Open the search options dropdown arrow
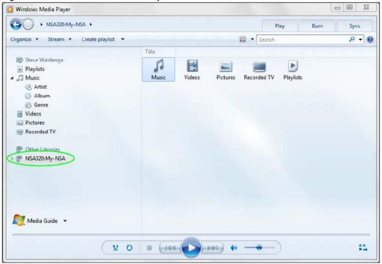The image size is (382, 264). point(360,40)
